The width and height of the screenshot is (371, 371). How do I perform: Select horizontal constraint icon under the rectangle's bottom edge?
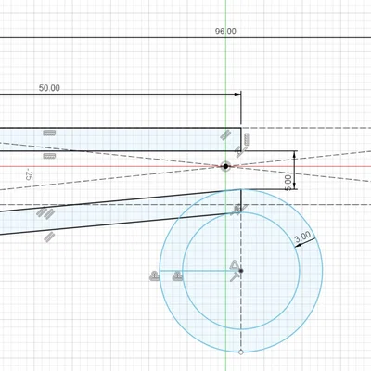tap(49, 156)
